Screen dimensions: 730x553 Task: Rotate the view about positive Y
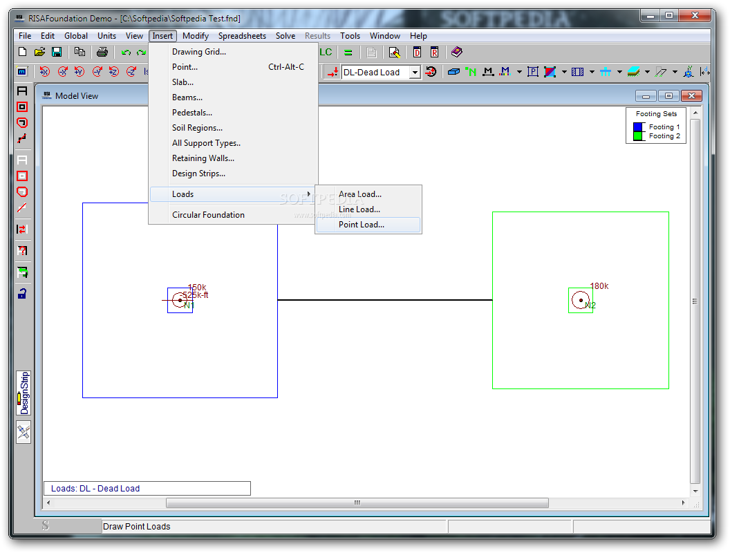click(x=79, y=72)
